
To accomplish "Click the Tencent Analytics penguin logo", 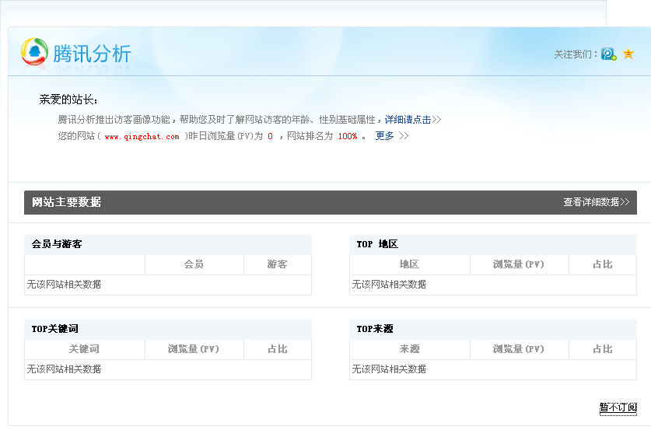I will click(x=34, y=51).
